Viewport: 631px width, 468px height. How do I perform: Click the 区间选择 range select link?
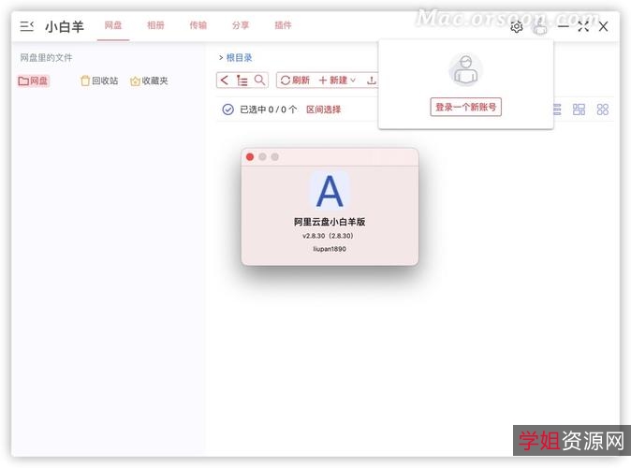[324, 110]
